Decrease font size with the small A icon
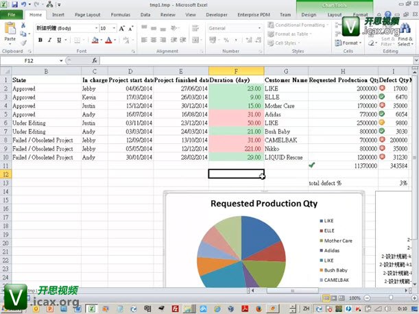This screenshot has height=314, width=419. coord(131,28)
